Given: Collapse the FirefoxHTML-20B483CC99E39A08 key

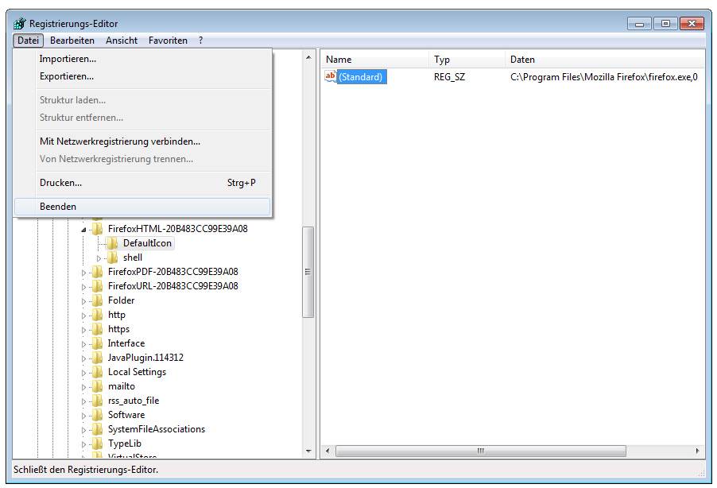Looking at the screenshot, I should pyautogui.click(x=84, y=229).
